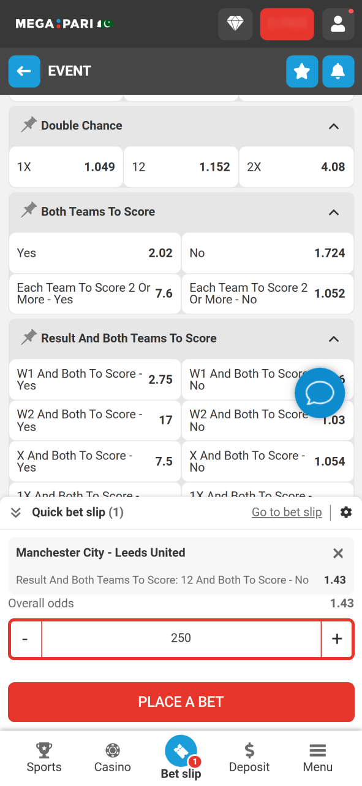Open the Sports section

click(43, 757)
